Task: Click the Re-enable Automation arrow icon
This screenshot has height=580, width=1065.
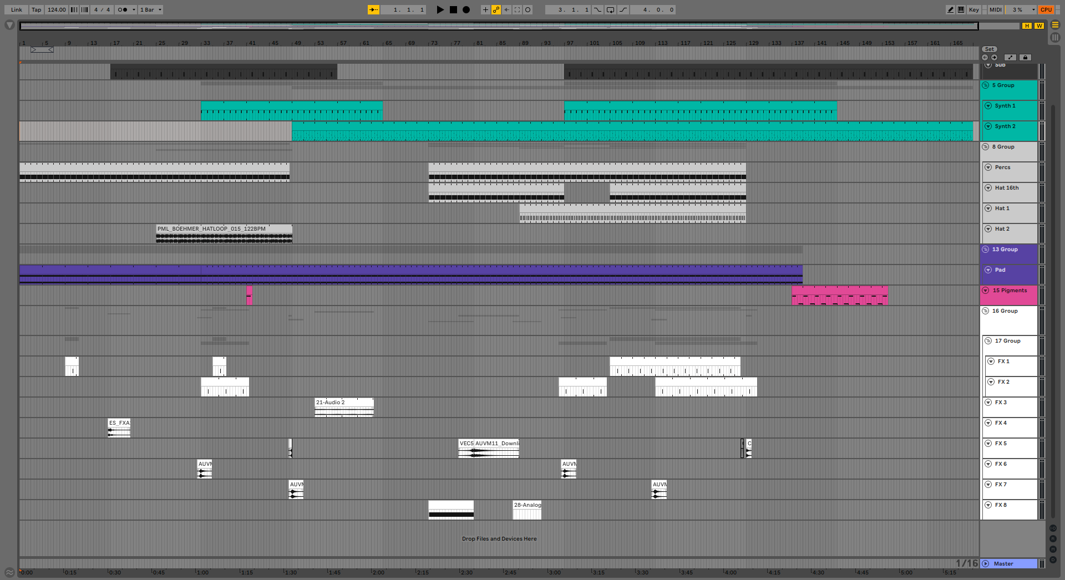Action: coord(506,9)
